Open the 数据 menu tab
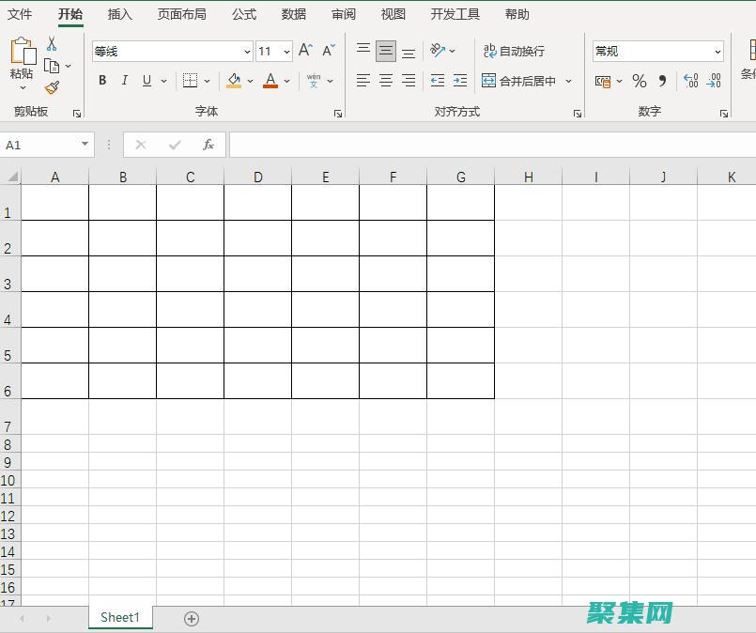Image resolution: width=756 pixels, height=633 pixels. click(292, 14)
